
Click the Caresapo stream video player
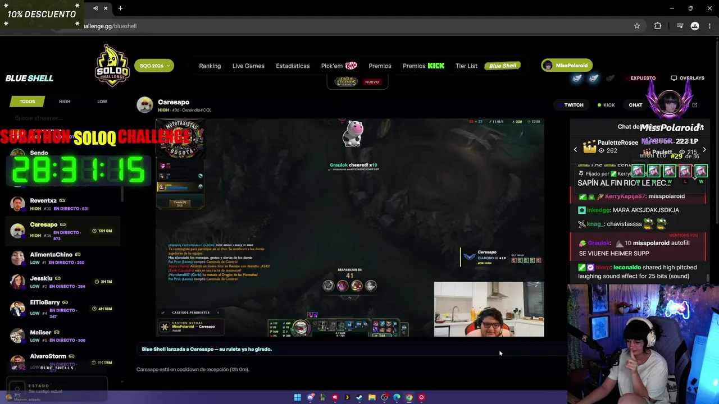click(x=350, y=227)
